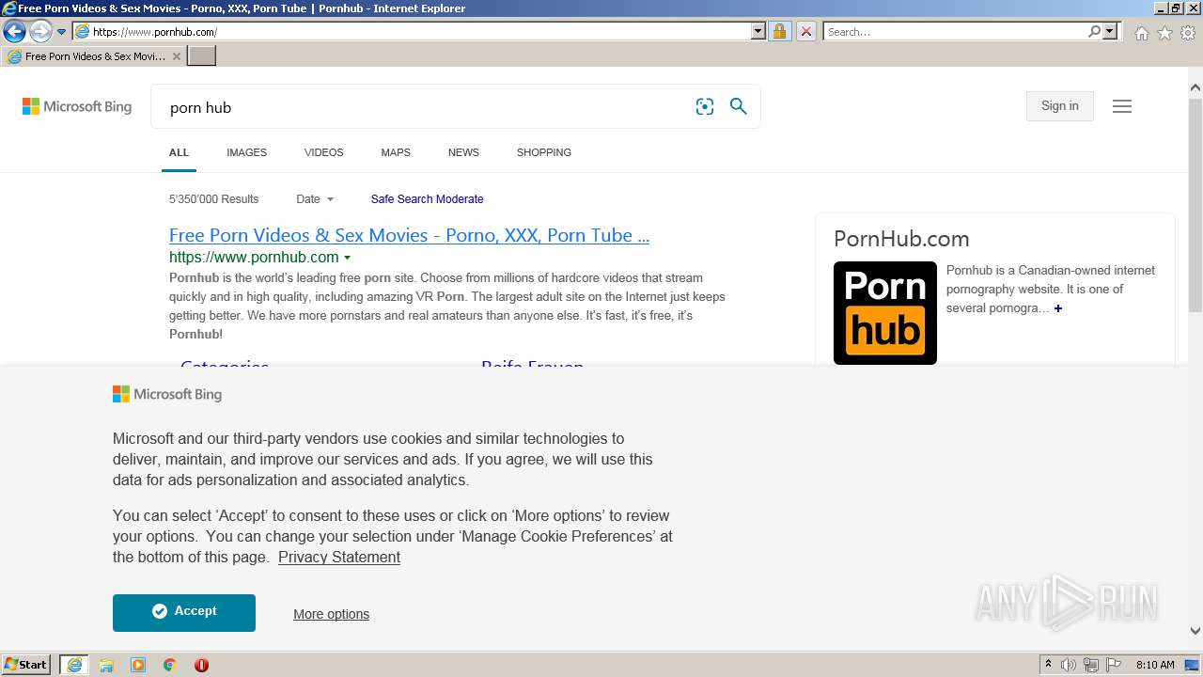
Task: Open the Windows Start button
Action: 26,665
